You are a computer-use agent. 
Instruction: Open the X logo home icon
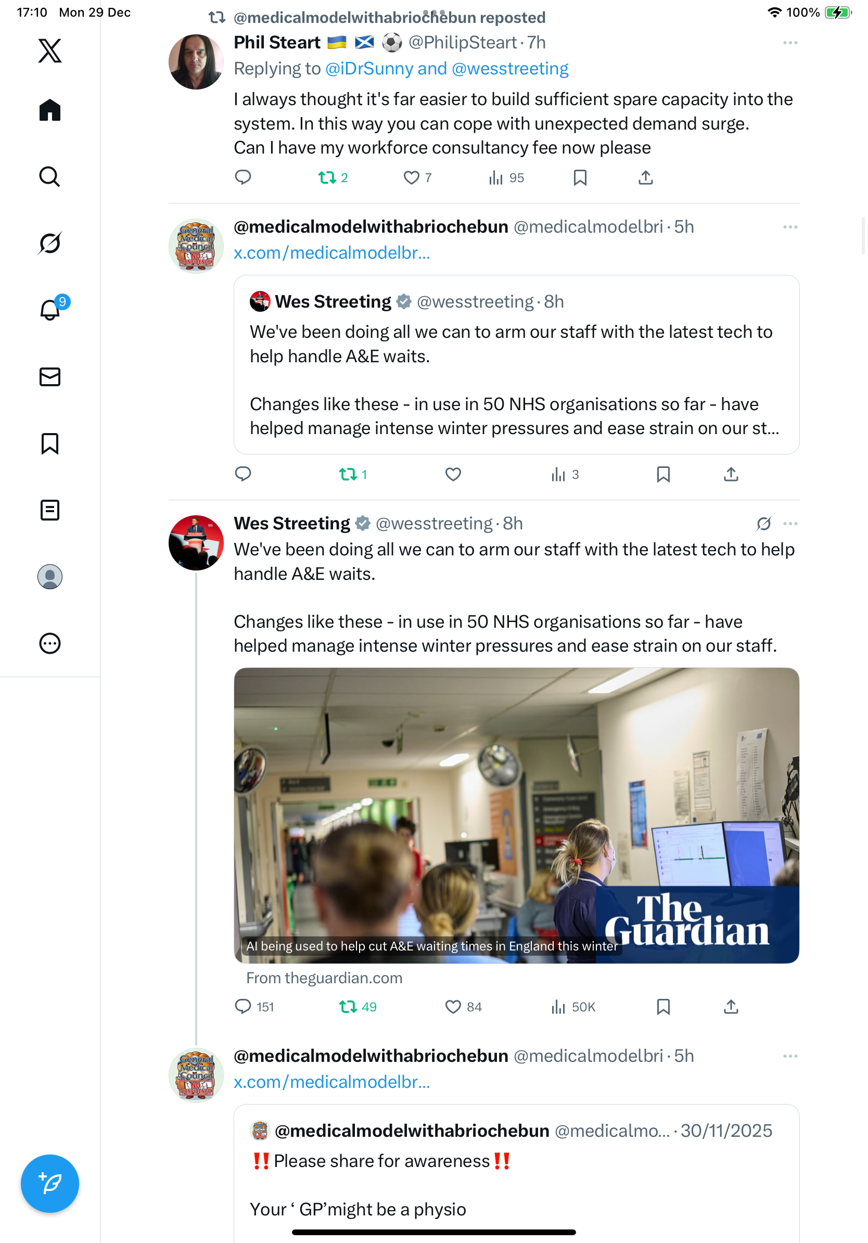(x=50, y=50)
